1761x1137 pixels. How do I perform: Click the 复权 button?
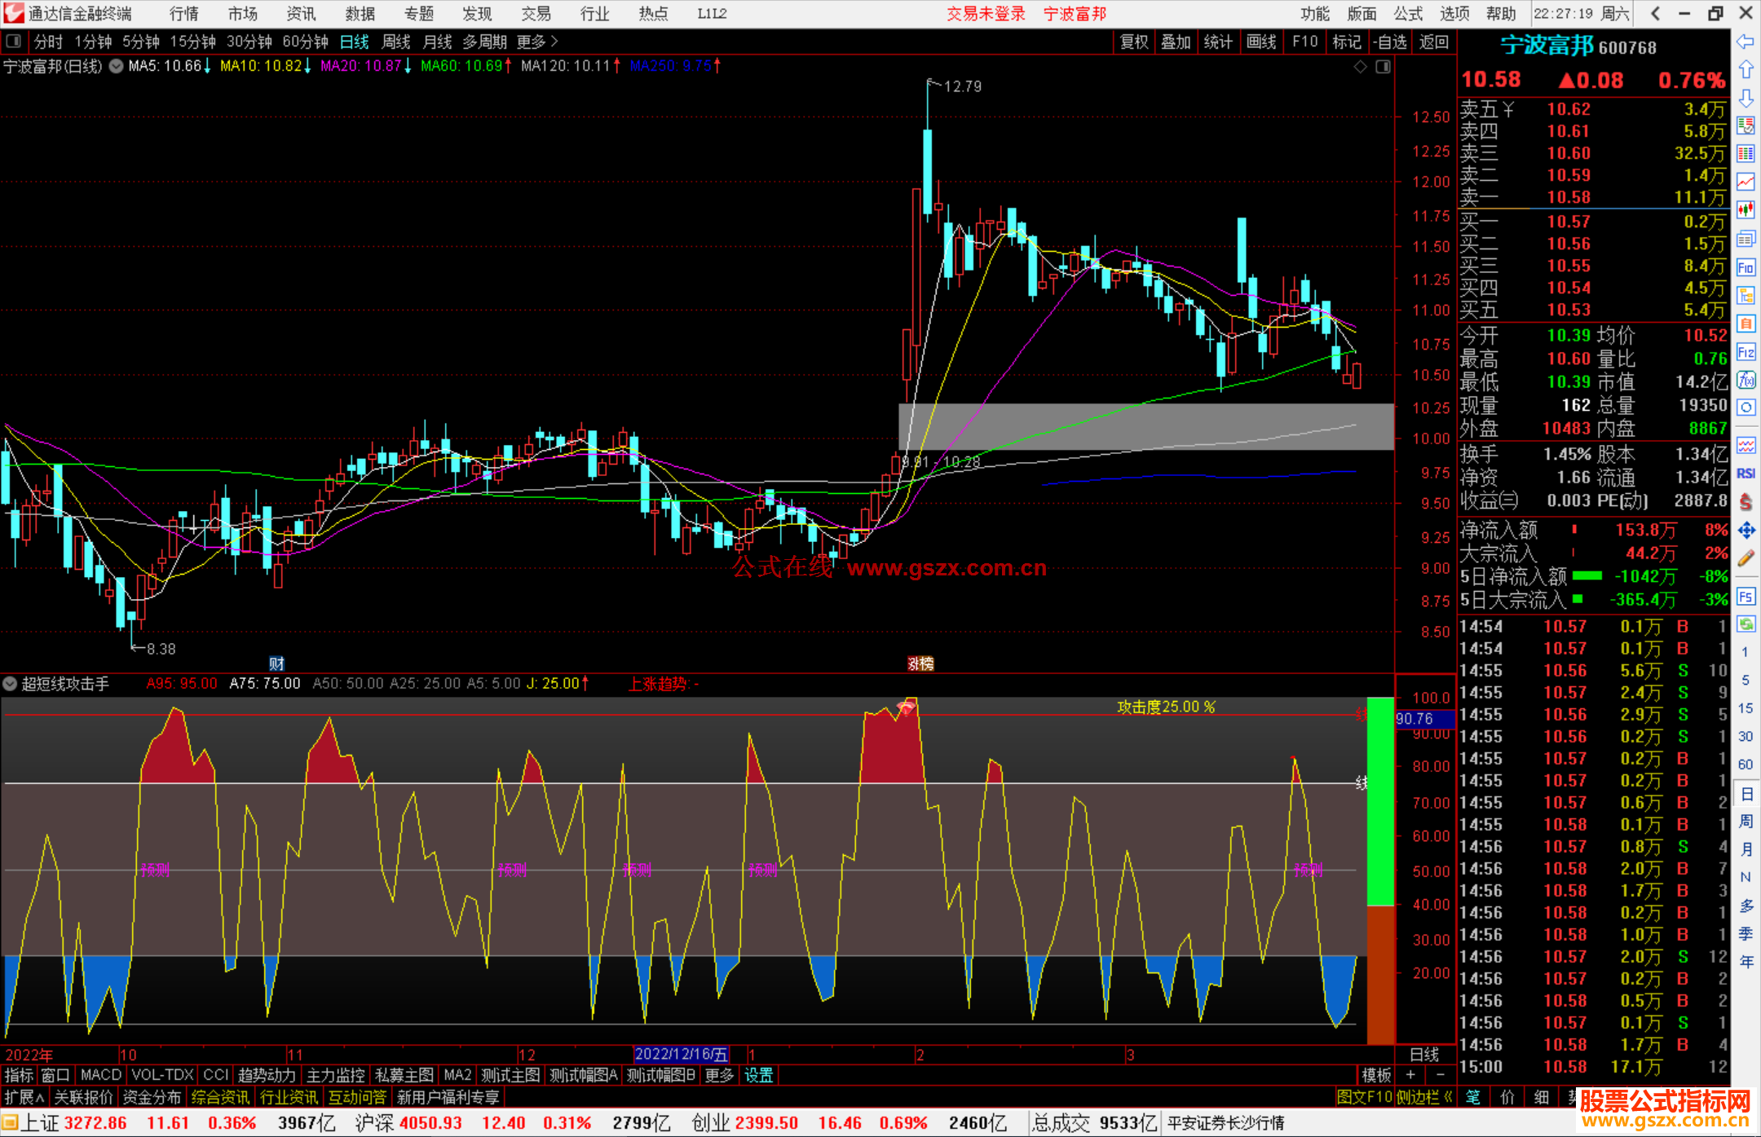pos(1133,42)
